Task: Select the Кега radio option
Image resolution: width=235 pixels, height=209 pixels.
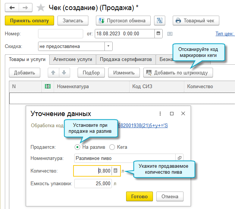Action: [x=112, y=147]
